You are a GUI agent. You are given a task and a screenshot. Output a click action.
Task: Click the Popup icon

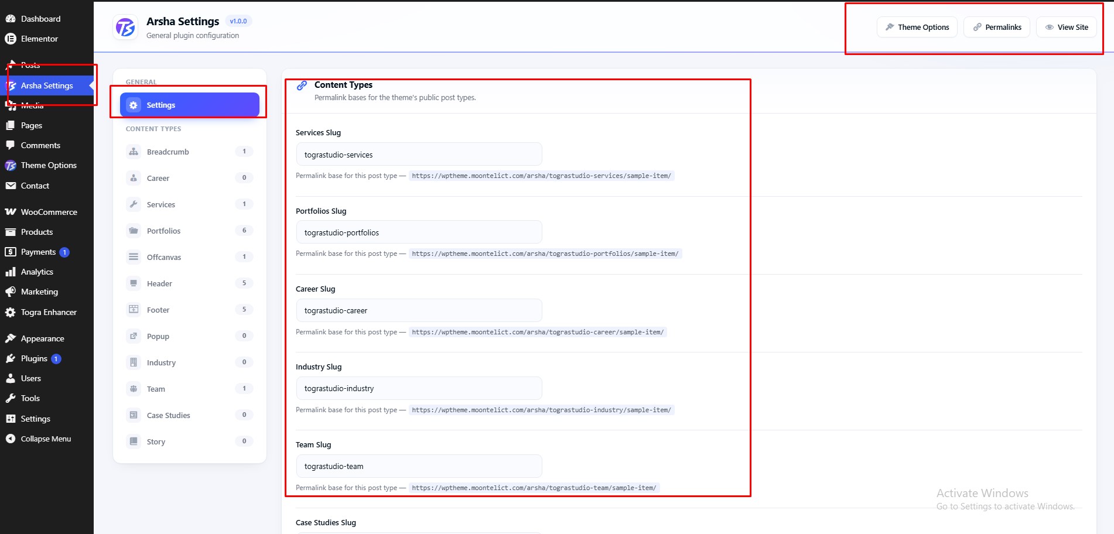(134, 336)
